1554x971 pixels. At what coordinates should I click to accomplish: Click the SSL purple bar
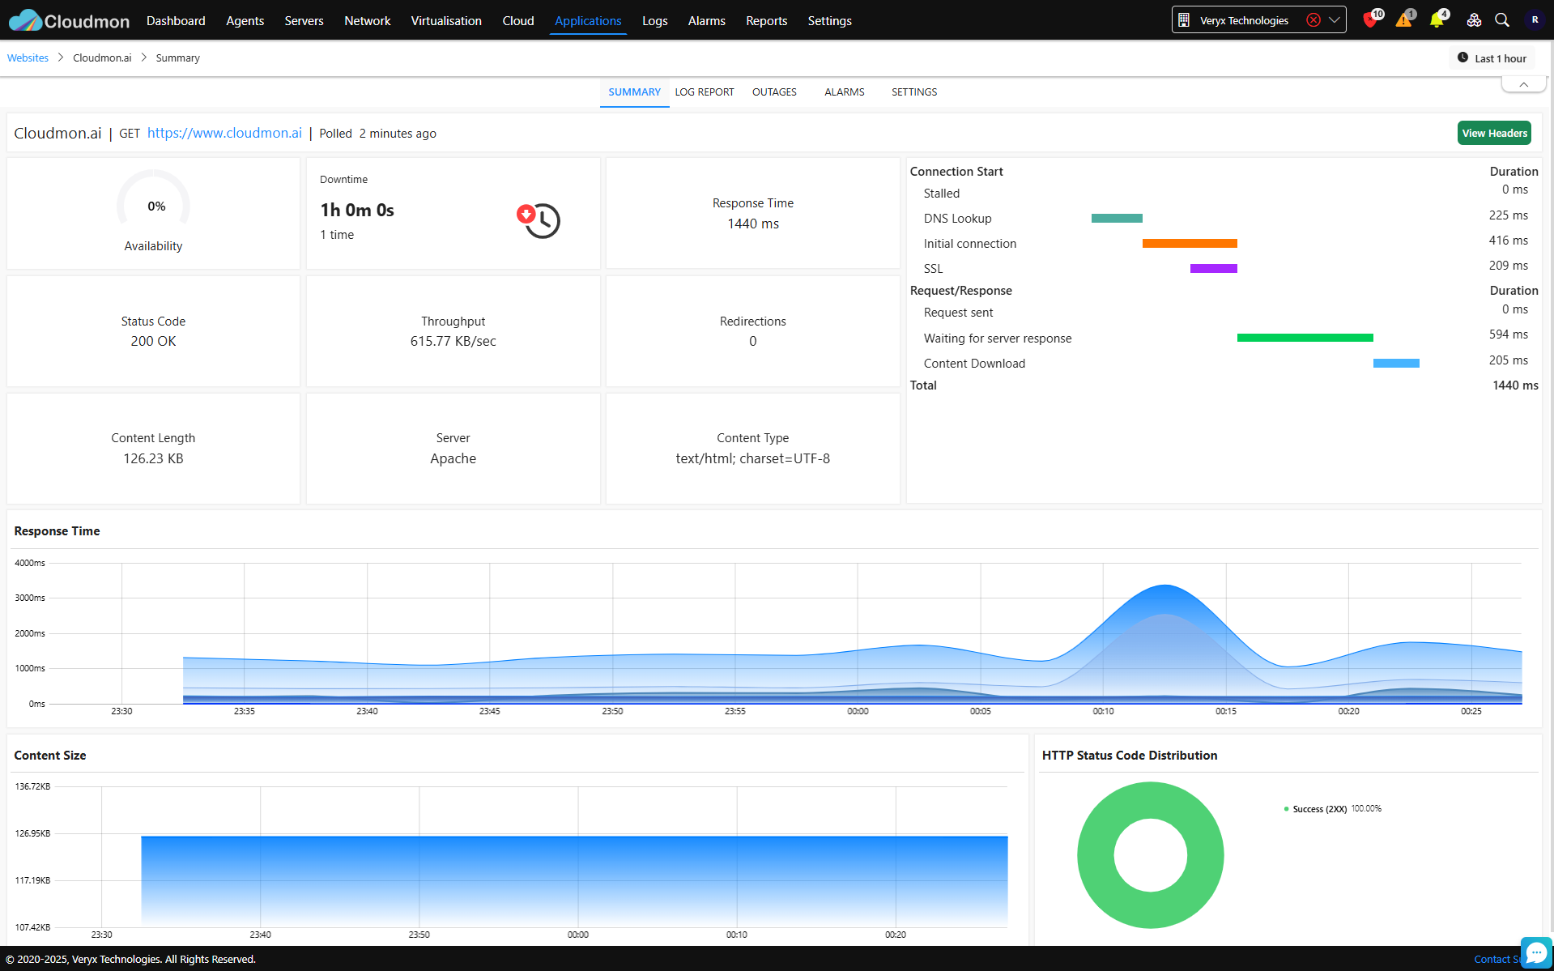[1214, 268]
